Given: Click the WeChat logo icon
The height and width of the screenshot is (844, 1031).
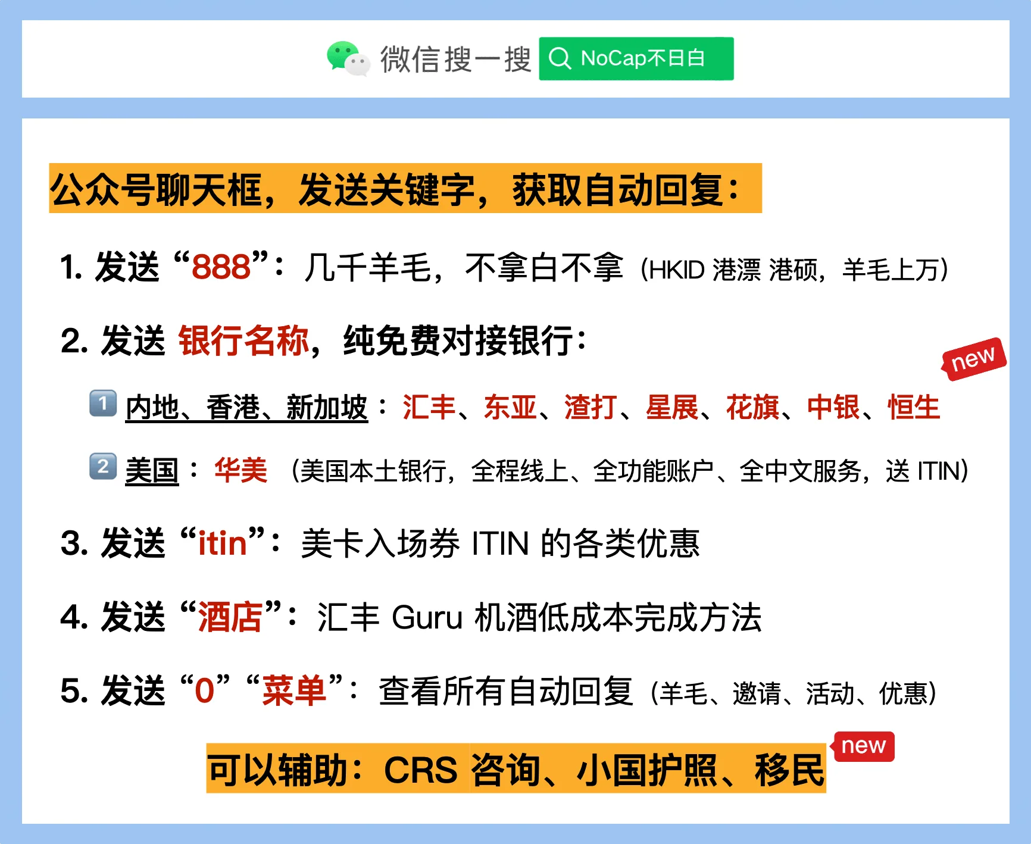Looking at the screenshot, I should pos(348,59).
